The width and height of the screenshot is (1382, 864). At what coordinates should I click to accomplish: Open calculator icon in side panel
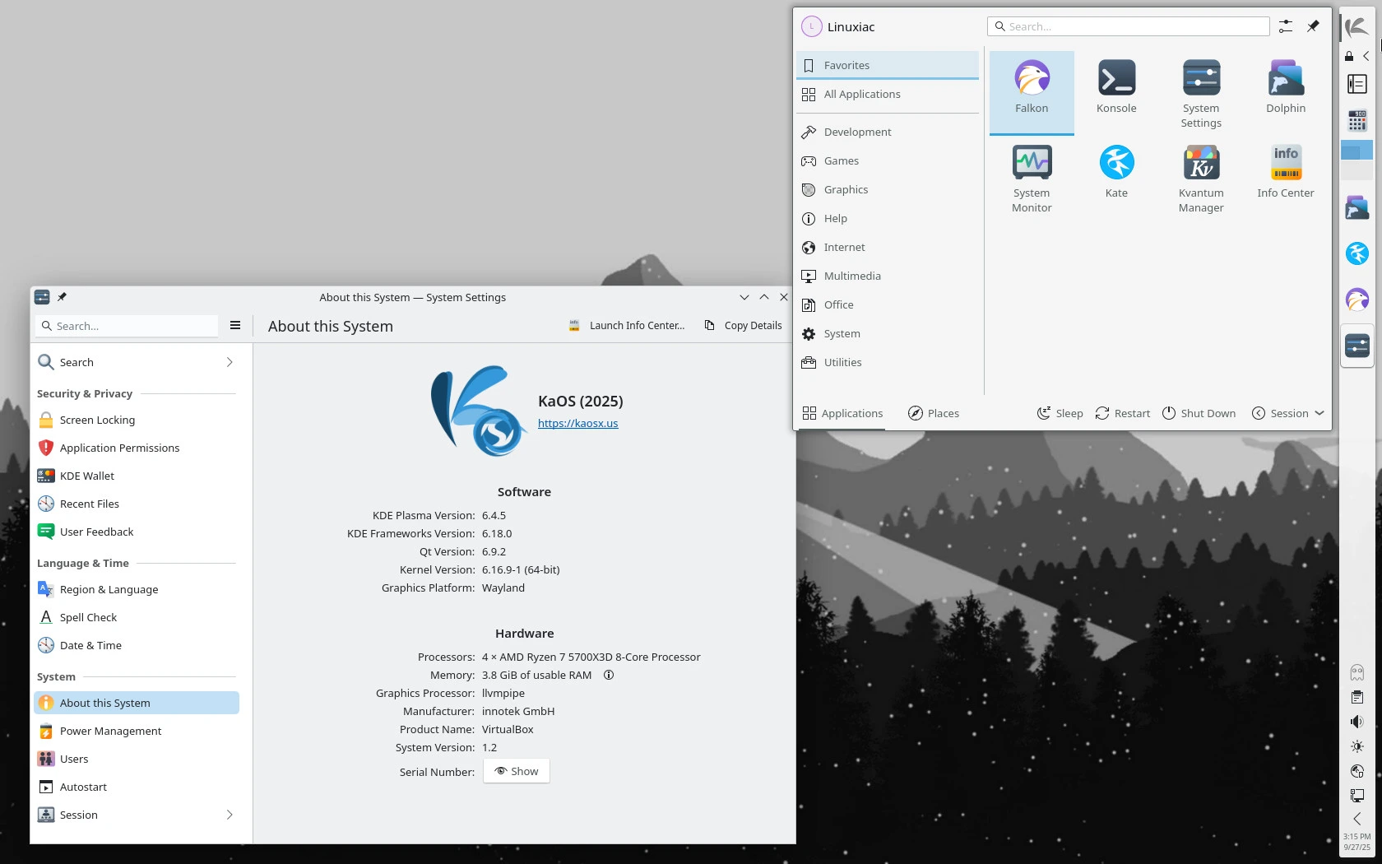(x=1357, y=122)
